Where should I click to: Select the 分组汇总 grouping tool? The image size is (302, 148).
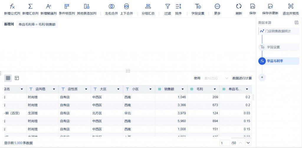coord(148,6)
